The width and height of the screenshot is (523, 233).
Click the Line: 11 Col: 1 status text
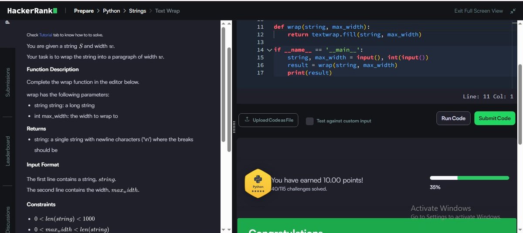[x=488, y=97]
